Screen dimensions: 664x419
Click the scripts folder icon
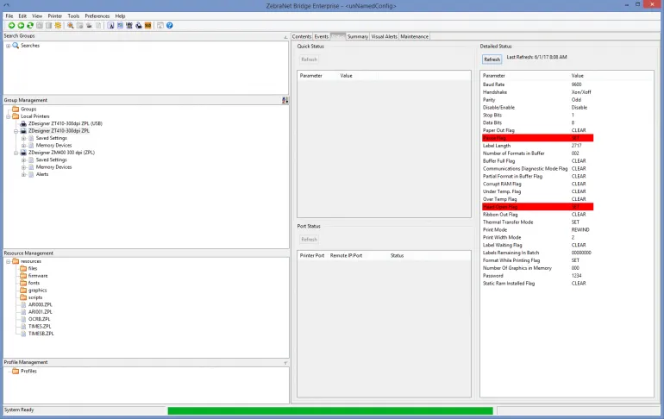[x=23, y=297]
